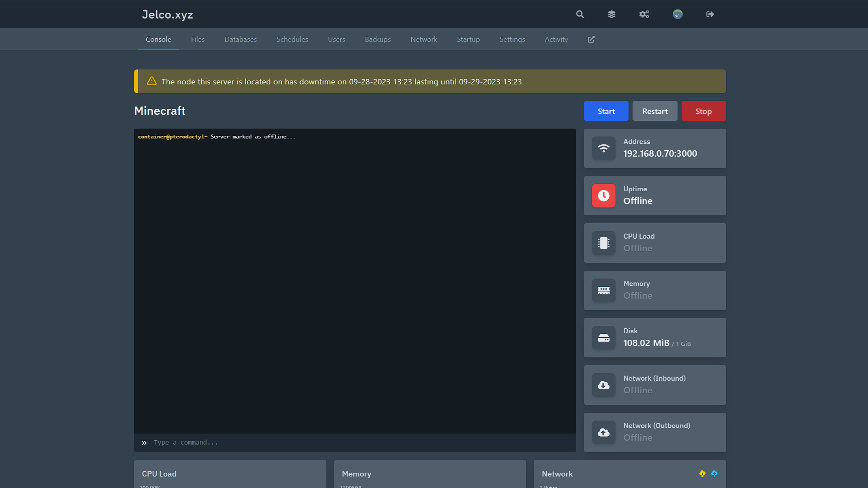Go to the Startup tab

pos(468,39)
